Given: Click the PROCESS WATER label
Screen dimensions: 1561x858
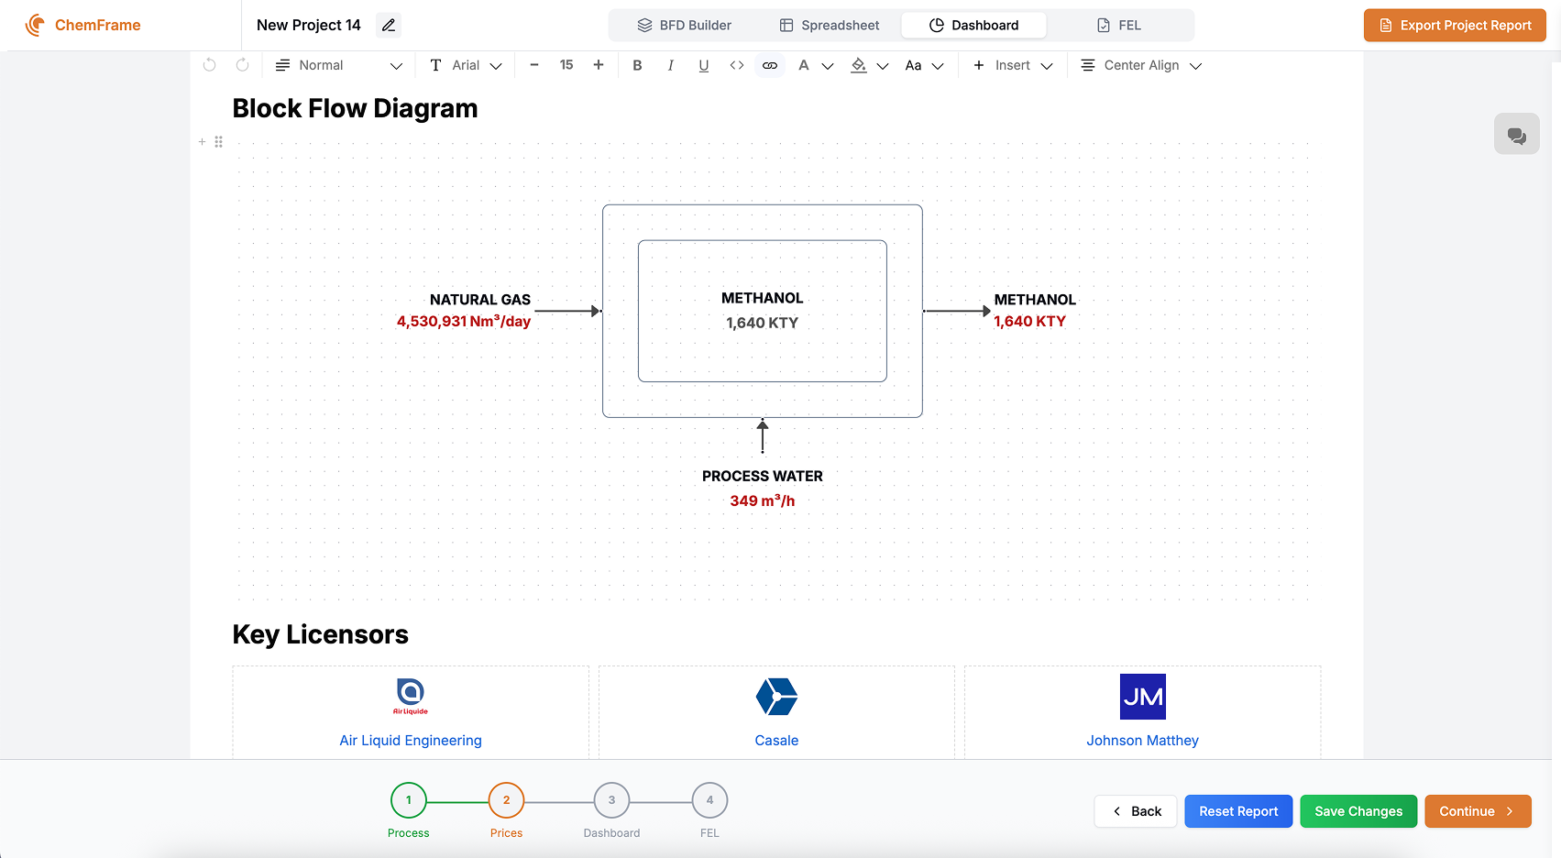Looking at the screenshot, I should 763,476.
